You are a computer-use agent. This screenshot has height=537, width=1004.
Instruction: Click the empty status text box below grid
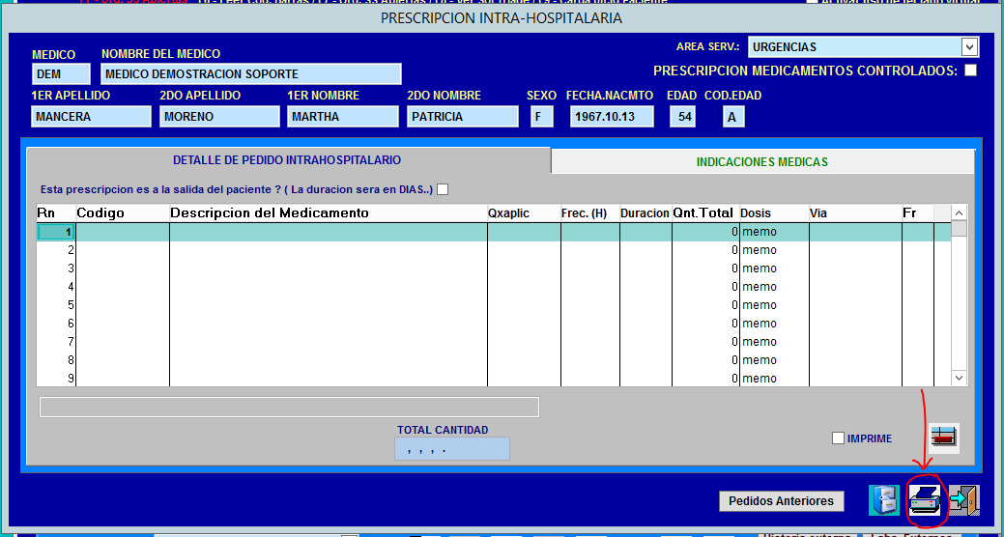(290, 407)
